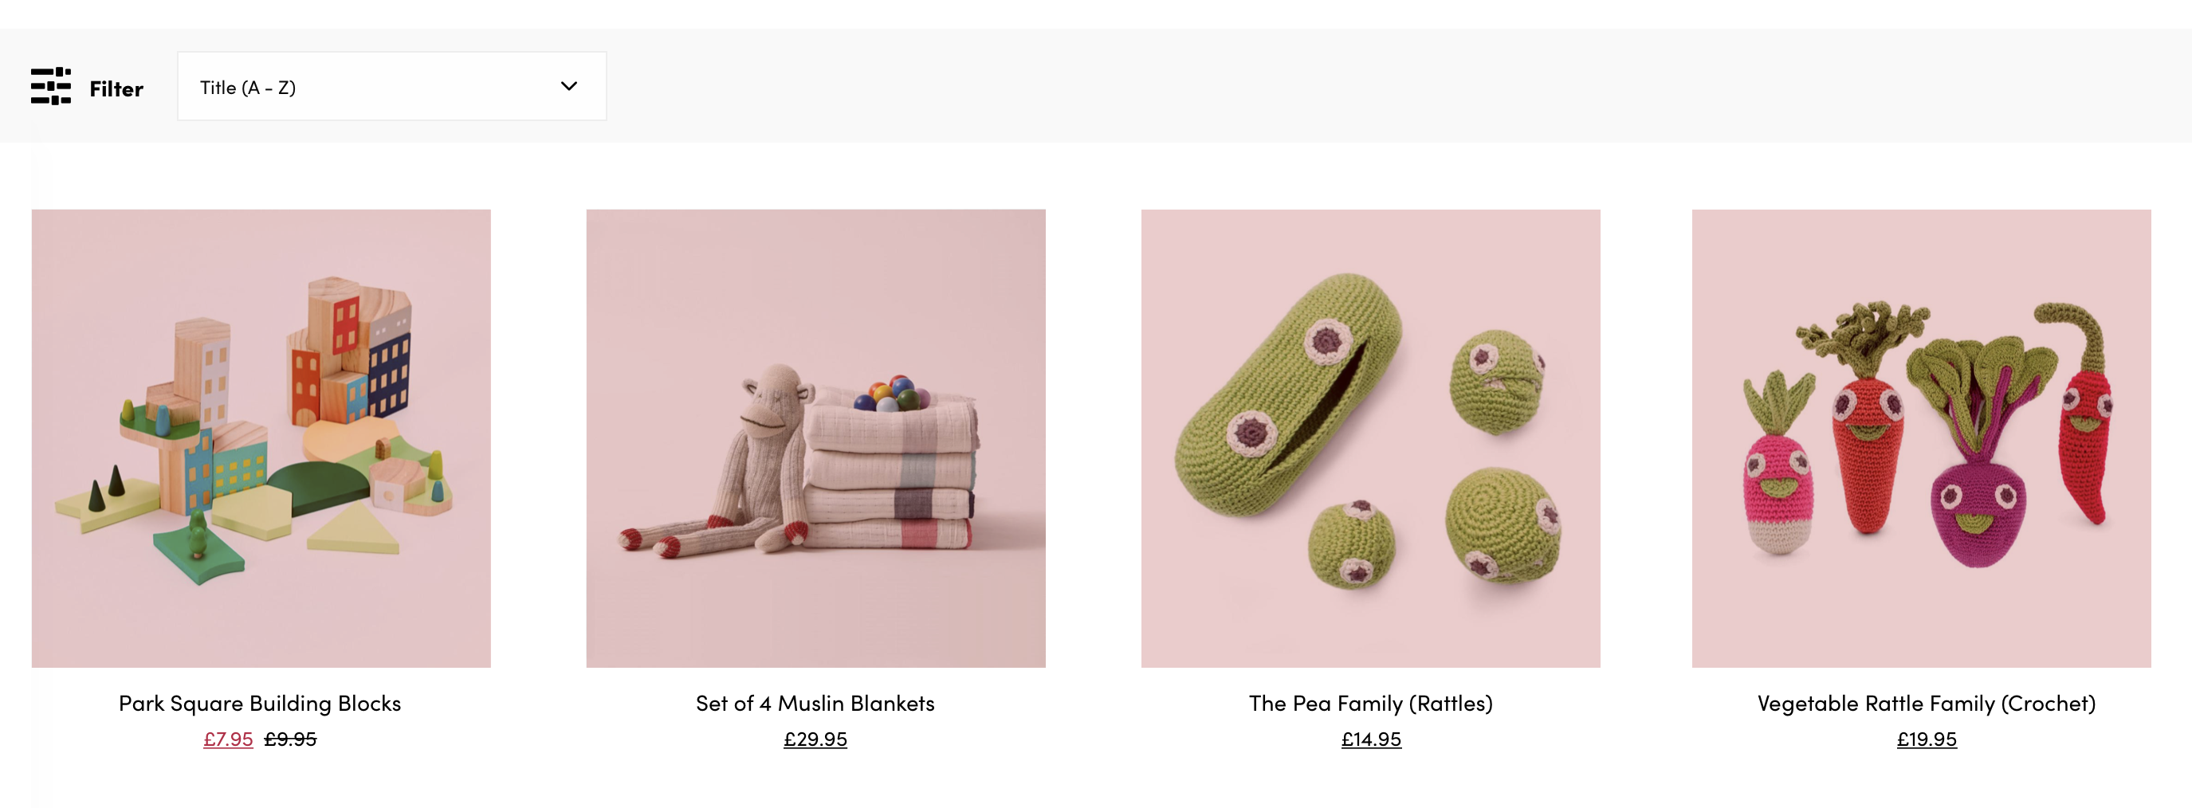Image resolution: width=2192 pixels, height=808 pixels.
Task: Open Set of 4 Muslin Blankets image
Action: [x=816, y=438]
